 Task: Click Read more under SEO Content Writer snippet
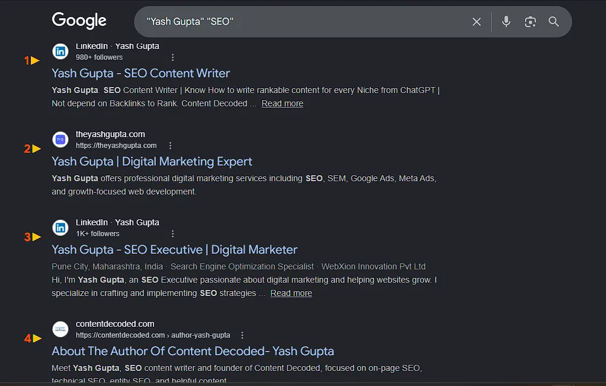coord(282,103)
